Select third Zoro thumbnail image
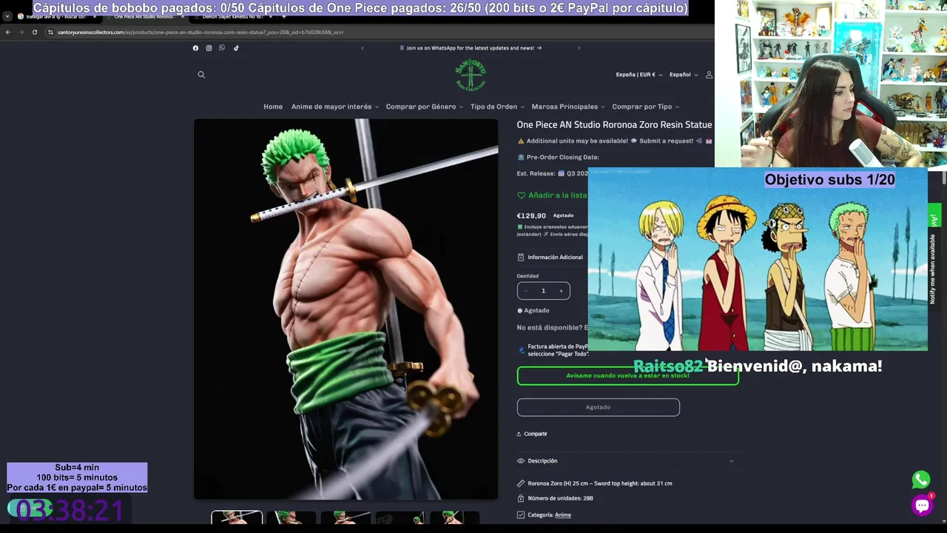 [346, 517]
